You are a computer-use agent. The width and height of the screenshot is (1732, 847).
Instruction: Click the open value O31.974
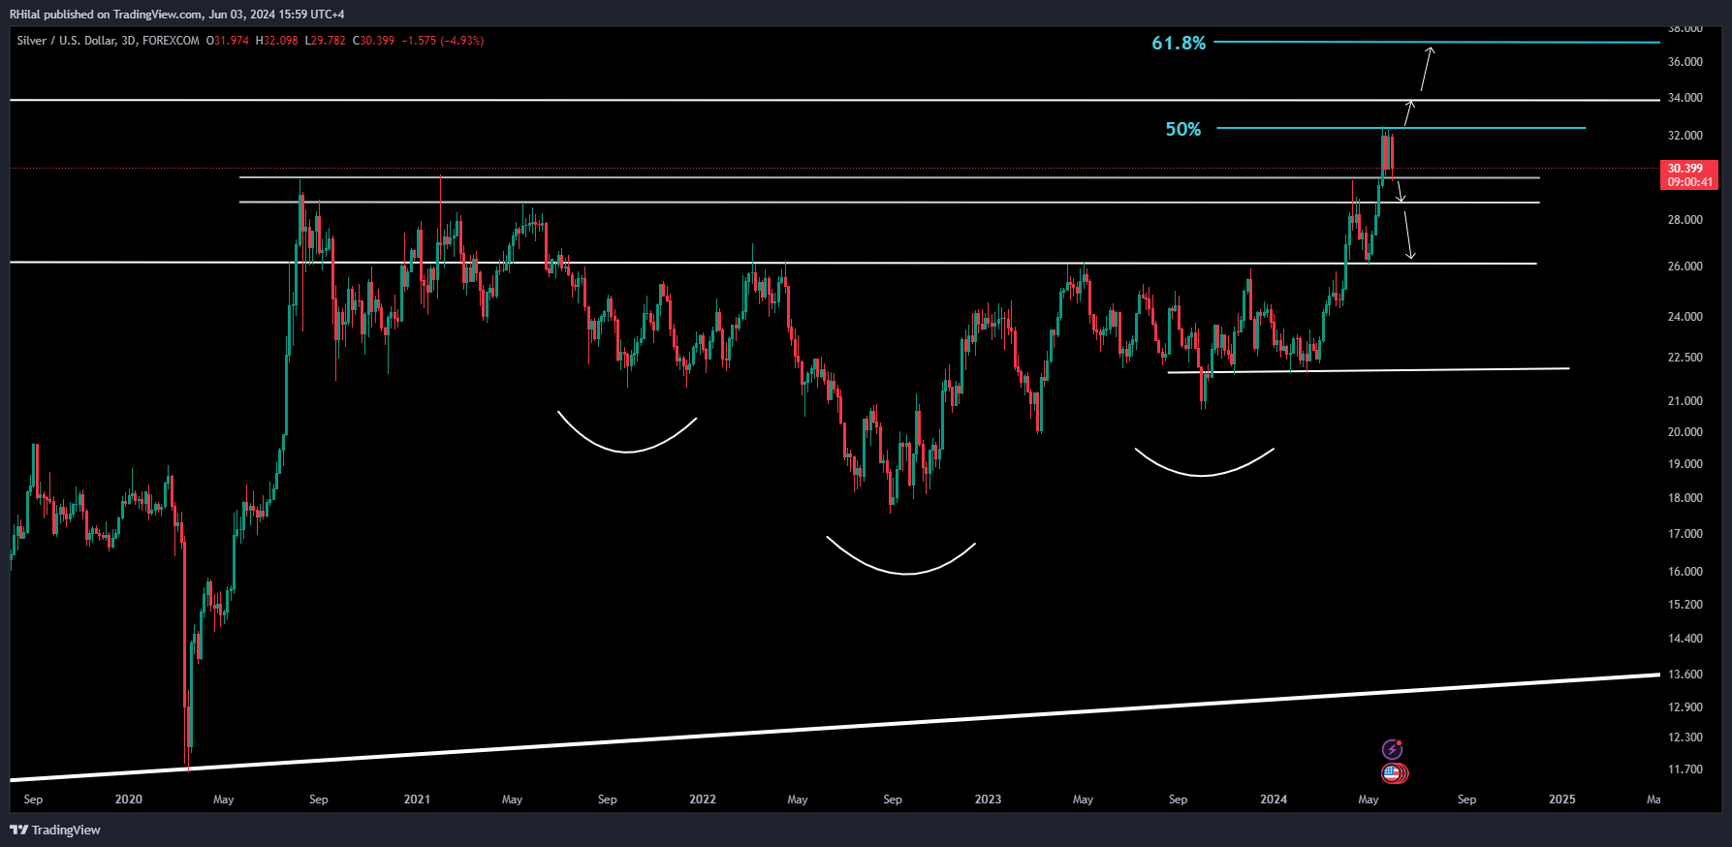(228, 41)
